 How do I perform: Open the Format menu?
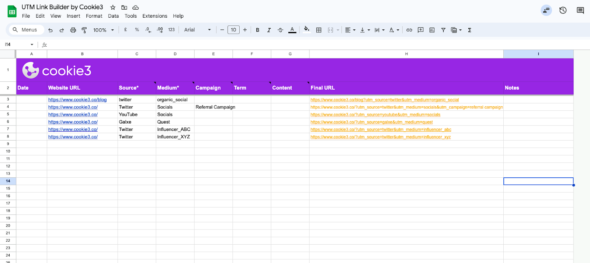(94, 16)
